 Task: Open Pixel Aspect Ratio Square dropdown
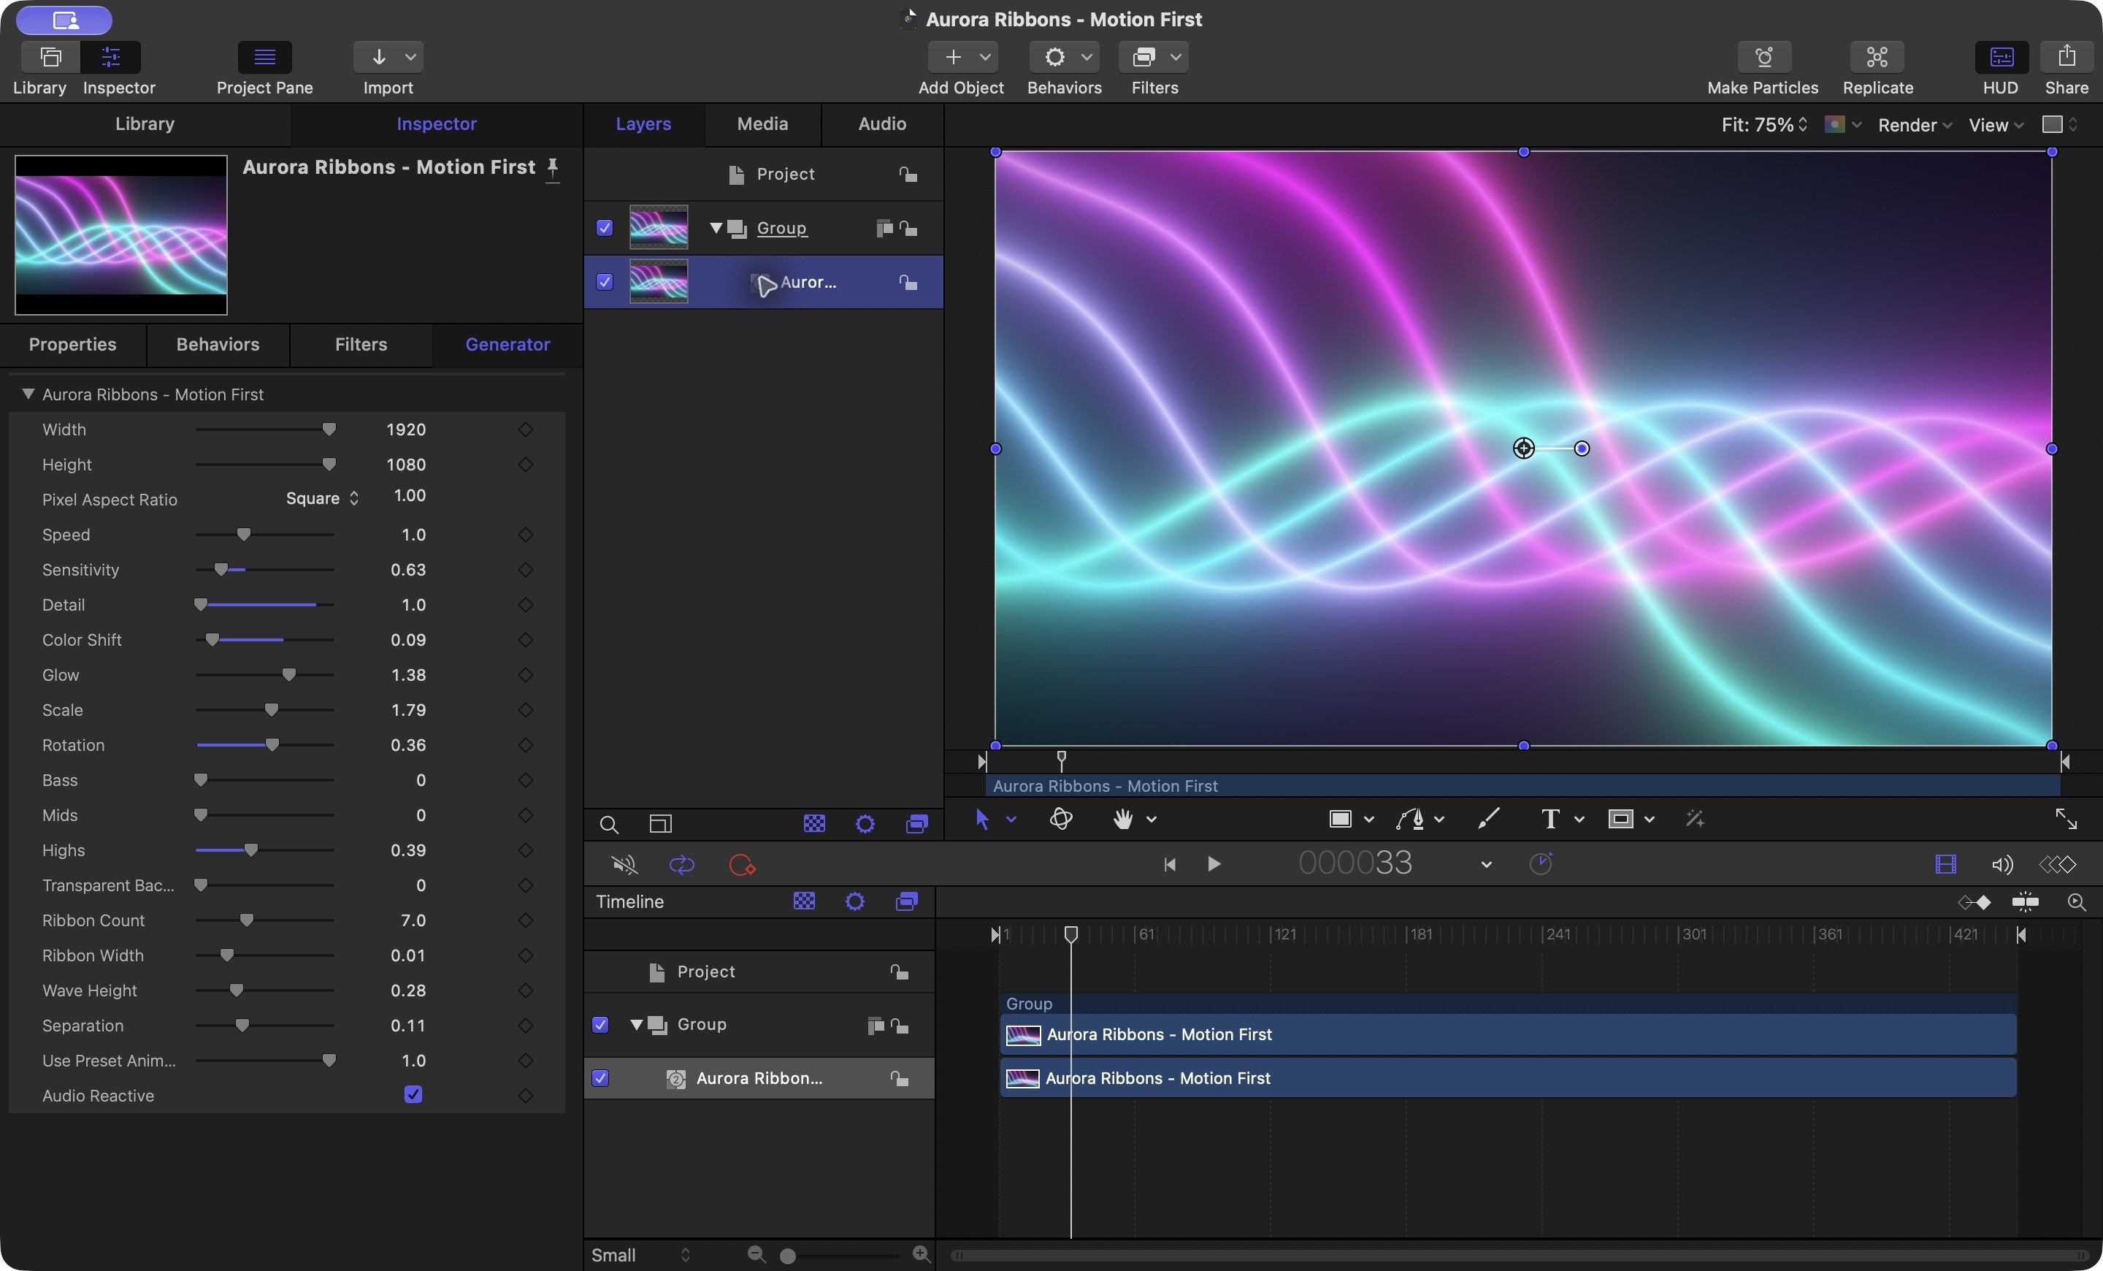(x=322, y=498)
